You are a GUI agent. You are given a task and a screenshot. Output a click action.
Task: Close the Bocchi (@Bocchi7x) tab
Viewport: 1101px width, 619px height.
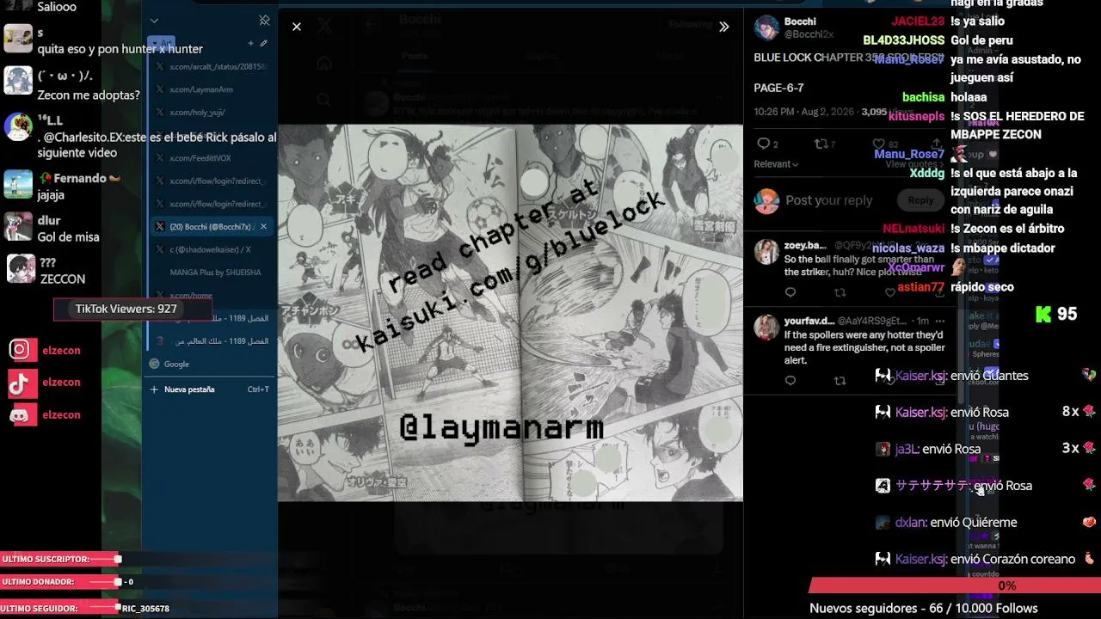pos(263,226)
